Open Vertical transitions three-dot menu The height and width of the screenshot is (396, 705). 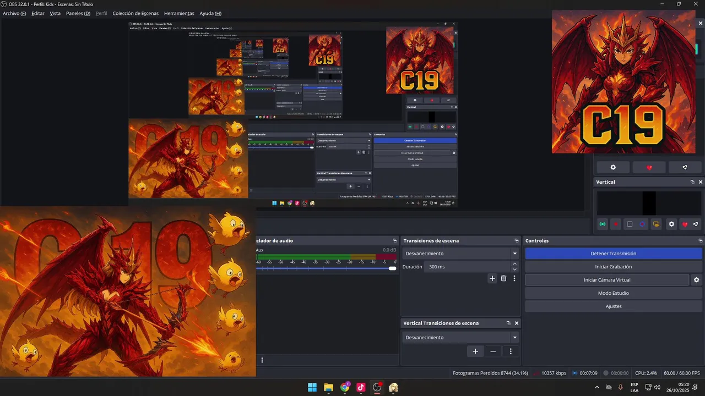[x=511, y=351]
